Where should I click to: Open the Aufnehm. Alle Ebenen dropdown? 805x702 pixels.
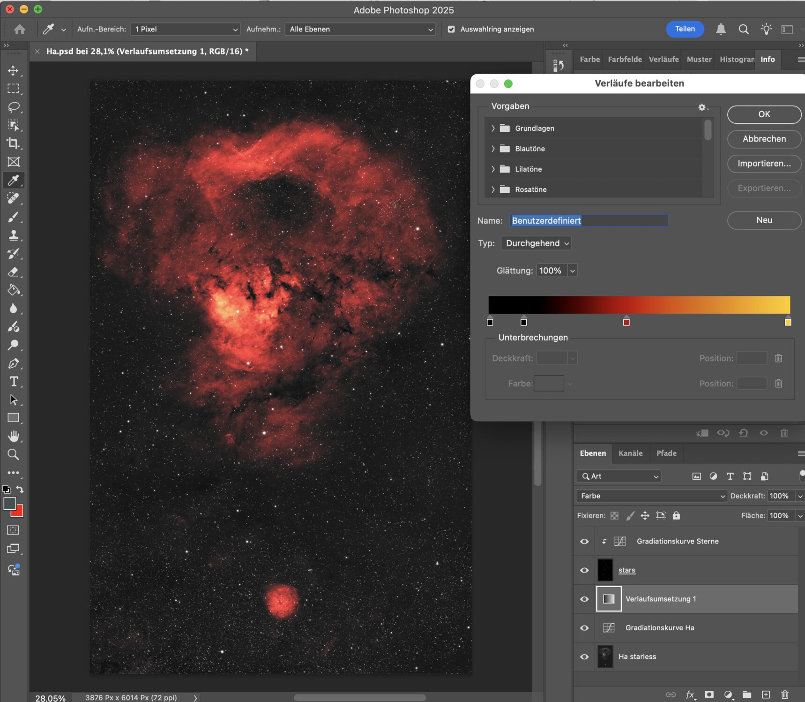coord(360,29)
